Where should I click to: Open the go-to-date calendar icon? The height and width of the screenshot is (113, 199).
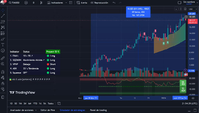click(59, 103)
